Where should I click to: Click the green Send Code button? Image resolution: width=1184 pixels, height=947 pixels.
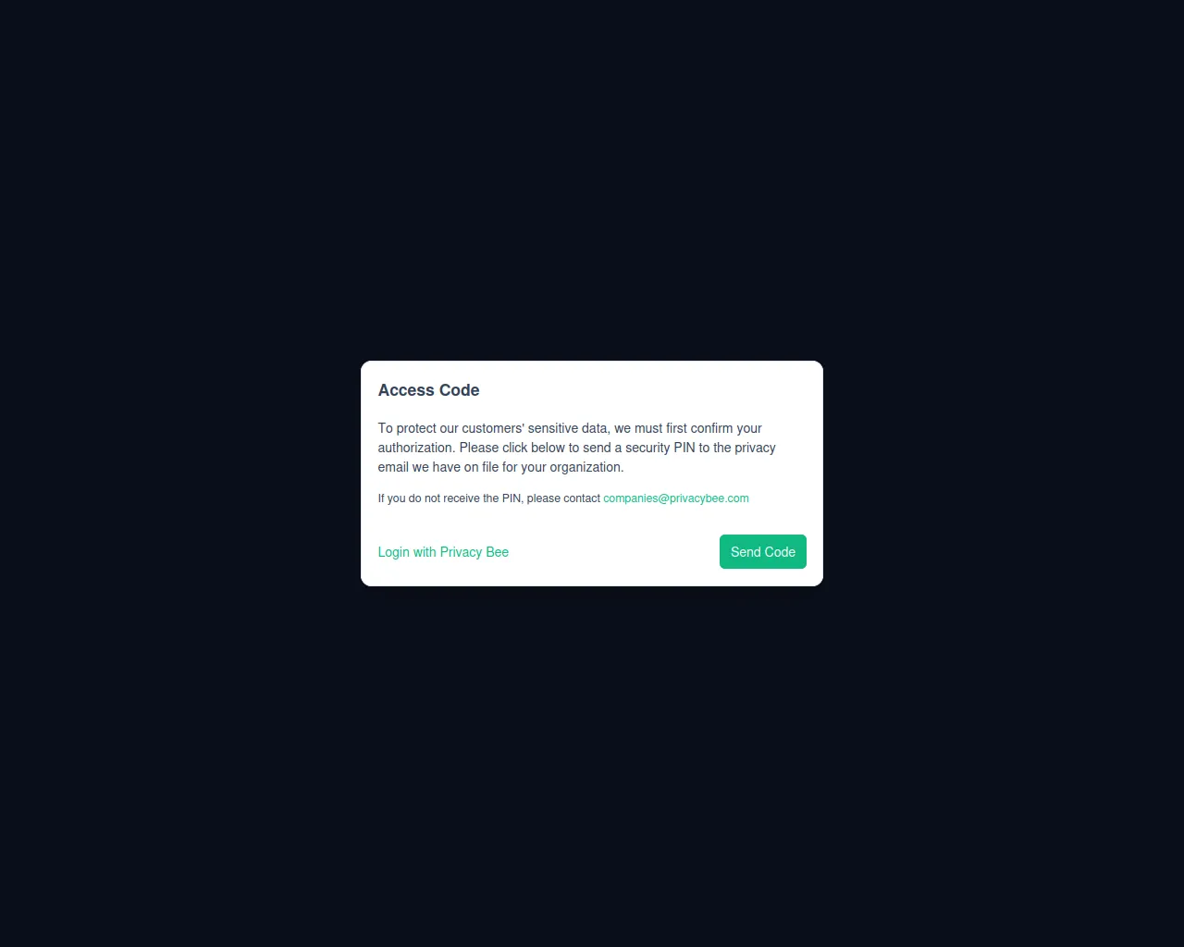tap(762, 551)
